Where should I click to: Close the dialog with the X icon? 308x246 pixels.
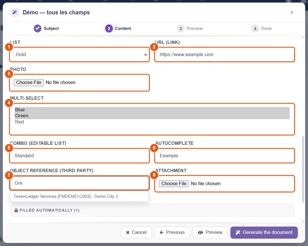pos(292,12)
